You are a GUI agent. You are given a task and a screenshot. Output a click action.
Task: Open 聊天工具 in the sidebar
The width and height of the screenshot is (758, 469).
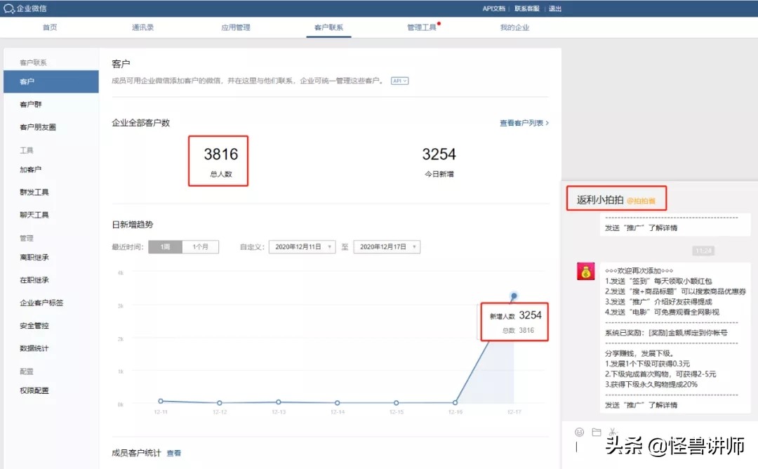coord(33,214)
